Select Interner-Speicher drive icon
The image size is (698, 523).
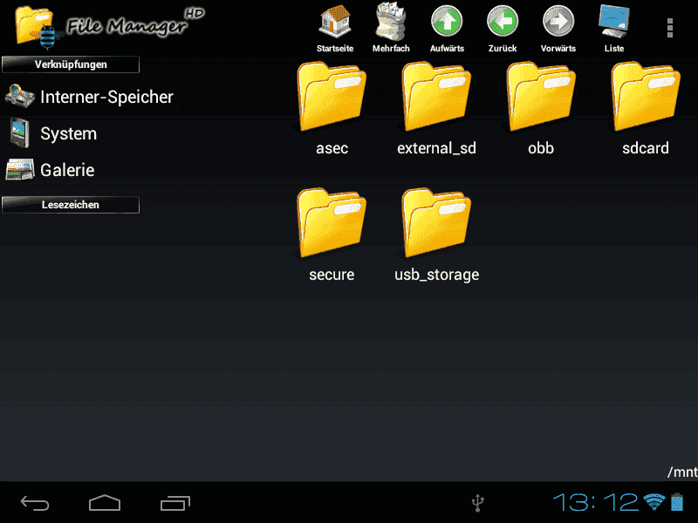point(19,96)
